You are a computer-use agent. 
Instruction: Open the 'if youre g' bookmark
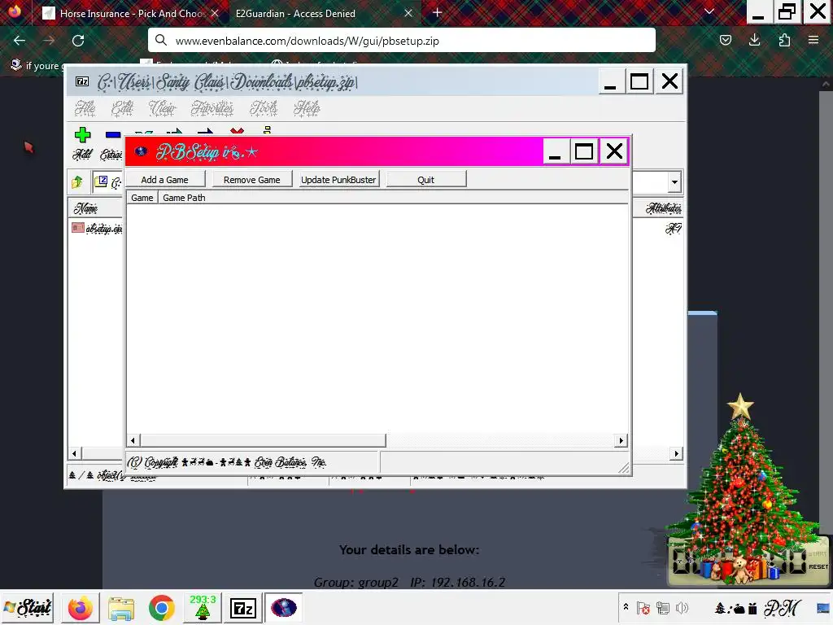35,65
